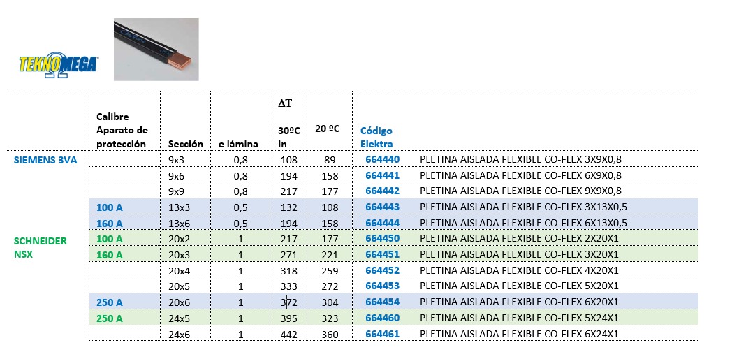
Task: Select code 664453
Action: pyautogui.click(x=383, y=286)
